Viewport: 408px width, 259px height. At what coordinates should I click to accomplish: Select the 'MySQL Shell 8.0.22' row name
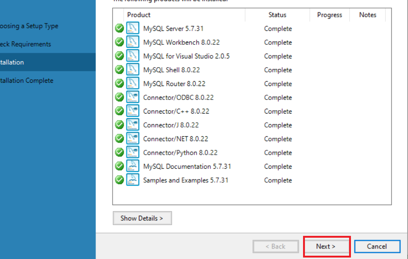[x=172, y=70]
